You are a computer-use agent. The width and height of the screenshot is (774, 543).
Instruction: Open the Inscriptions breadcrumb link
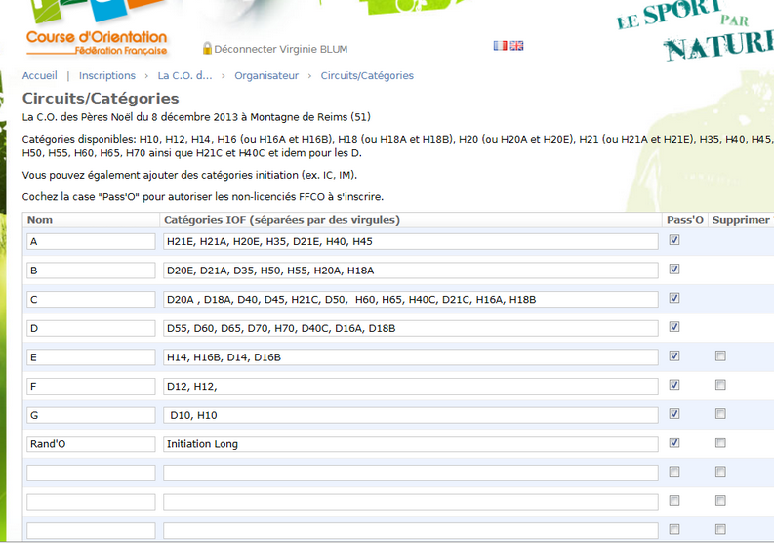107,75
